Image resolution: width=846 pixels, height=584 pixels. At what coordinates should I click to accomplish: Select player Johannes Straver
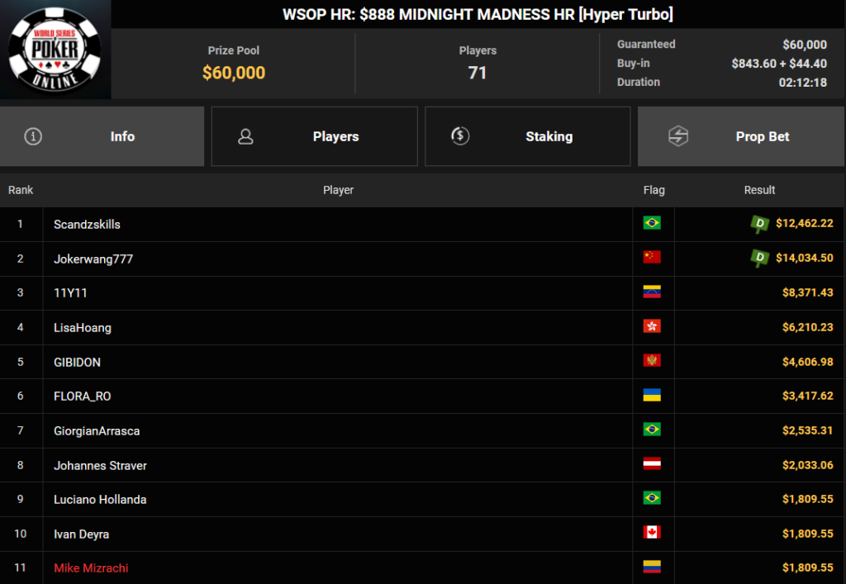[x=100, y=465]
